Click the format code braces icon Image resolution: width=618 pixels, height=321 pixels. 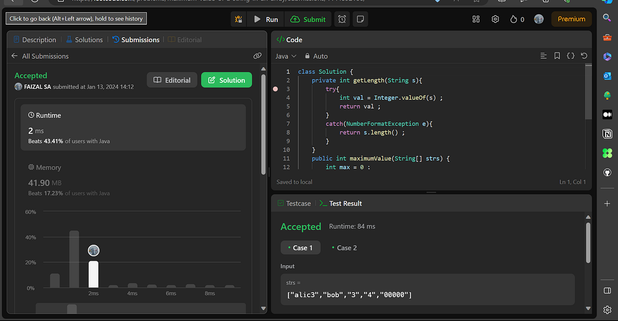click(571, 56)
